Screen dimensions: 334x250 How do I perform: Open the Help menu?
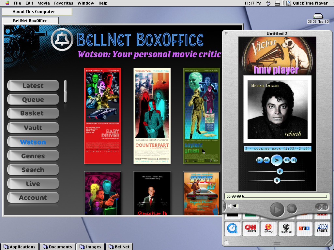point(103,3)
